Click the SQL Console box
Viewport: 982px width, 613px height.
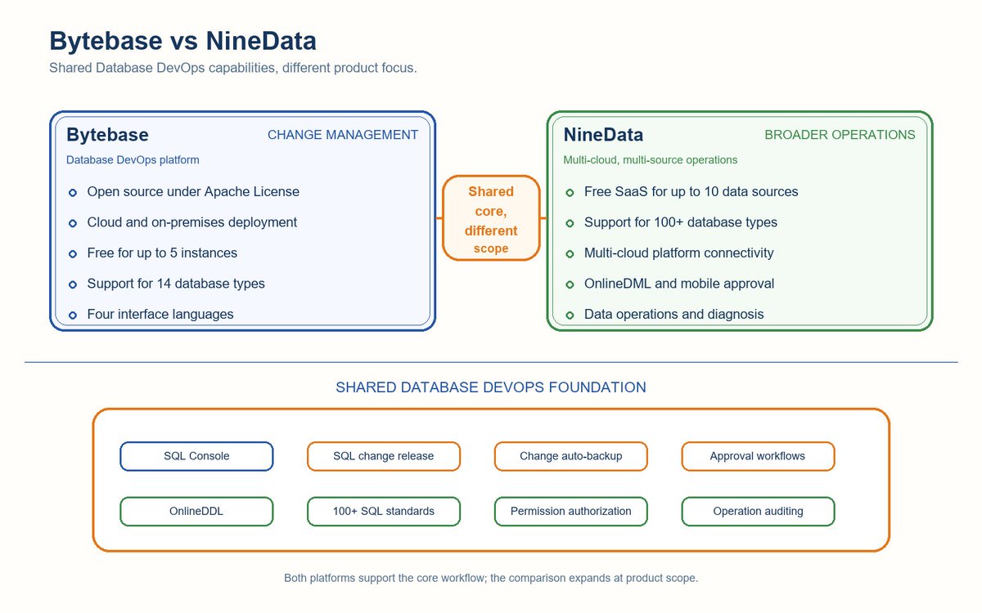click(x=196, y=456)
